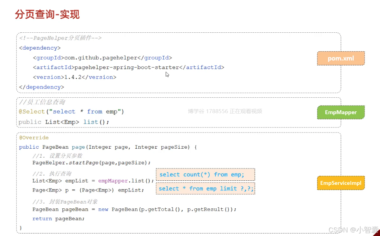Click the //3. 封装PageBean对象 comment
This screenshot has width=380, height=236.
pyautogui.click(x=65, y=202)
